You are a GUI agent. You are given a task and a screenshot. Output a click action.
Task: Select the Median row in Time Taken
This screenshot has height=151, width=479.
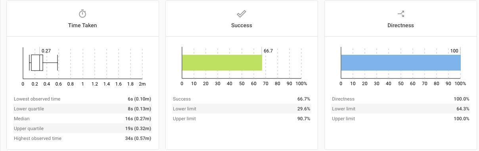[82, 119]
